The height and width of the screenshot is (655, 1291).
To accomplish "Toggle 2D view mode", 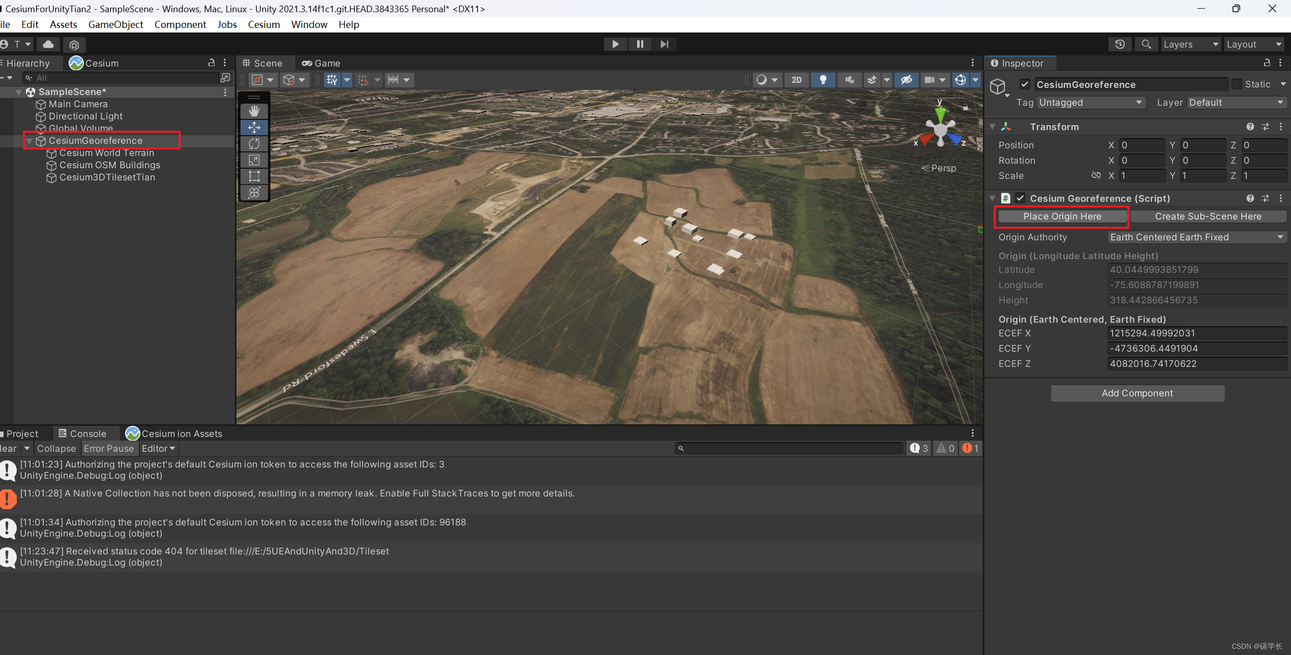I will click(x=796, y=80).
